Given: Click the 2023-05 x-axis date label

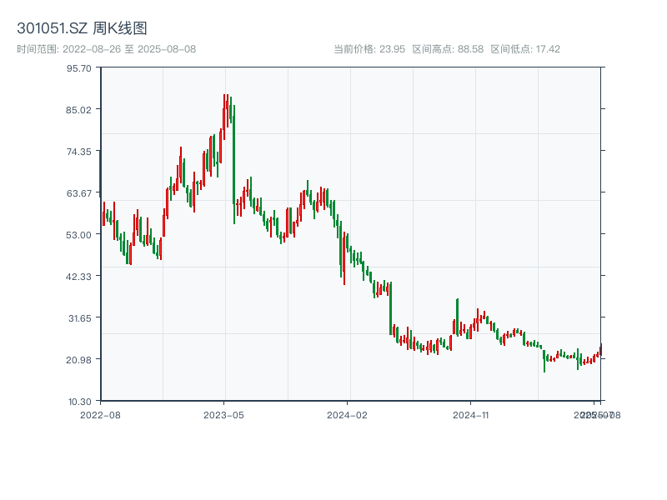Looking at the screenshot, I should [x=223, y=414].
